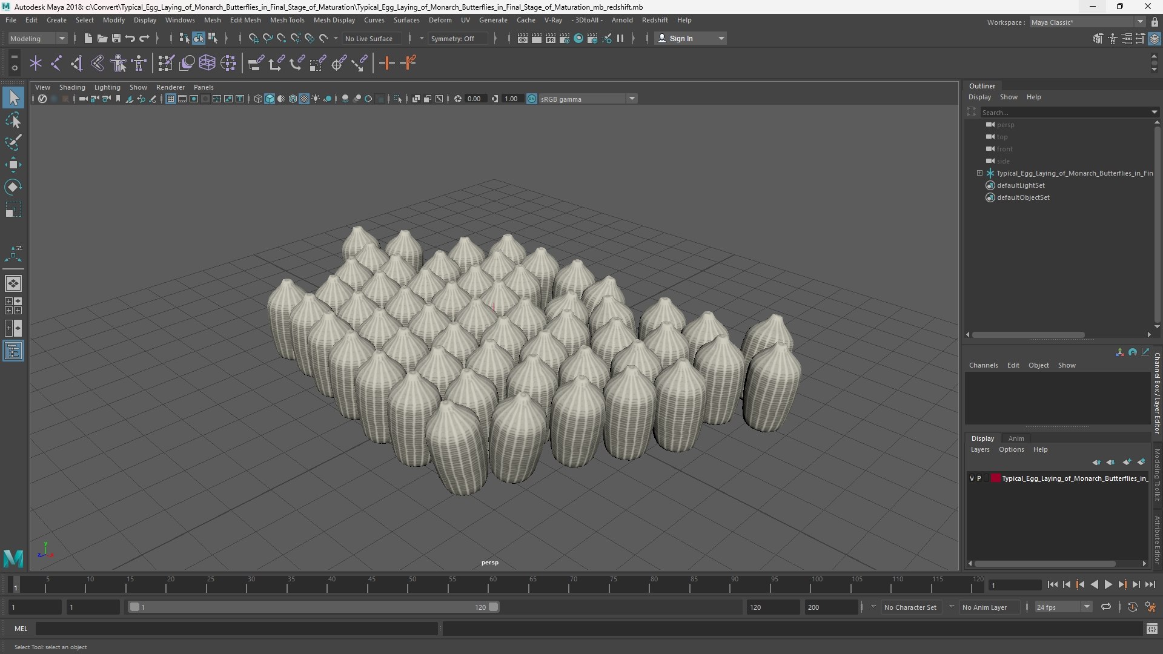Activate the Move tool
The width and height of the screenshot is (1163, 654).
(x=13, y=165)
